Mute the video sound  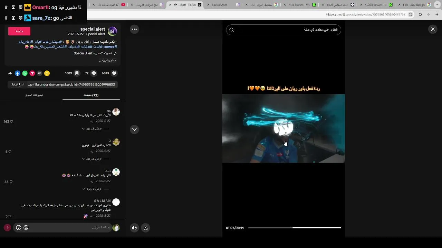[134, 228]
